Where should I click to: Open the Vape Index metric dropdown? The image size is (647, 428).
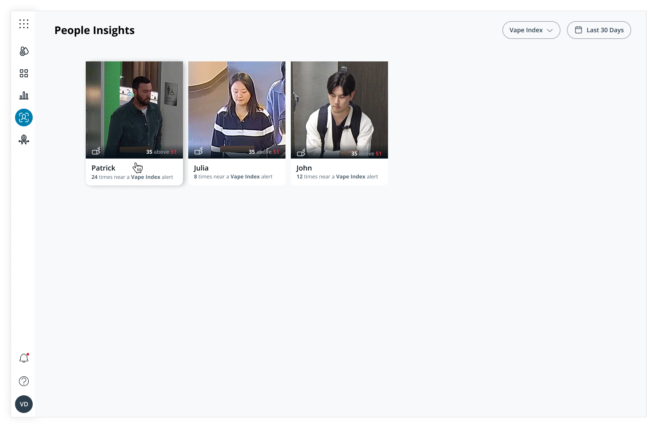click(531, 30)
